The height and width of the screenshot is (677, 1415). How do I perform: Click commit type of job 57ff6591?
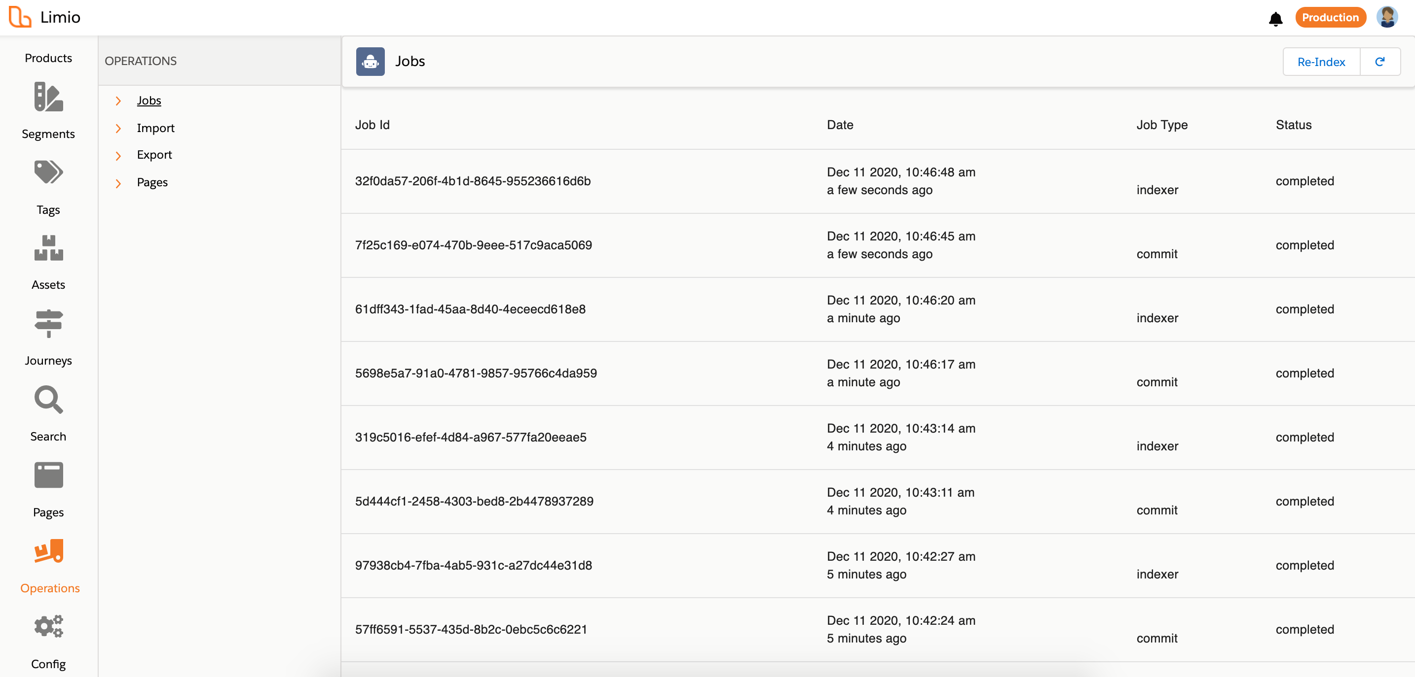(1157, 638)
